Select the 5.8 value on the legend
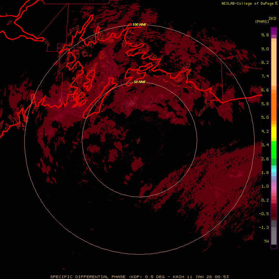Viewport: 279px width, 279px height. [x=265, y=104]
